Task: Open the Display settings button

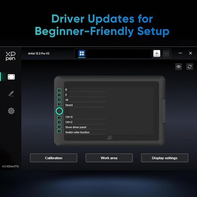Action: (x=165, y=158)
